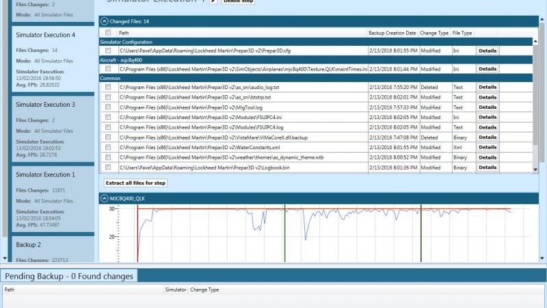Sort by Path column header
Screen dimensions: 547x308
tap(243, 33)
